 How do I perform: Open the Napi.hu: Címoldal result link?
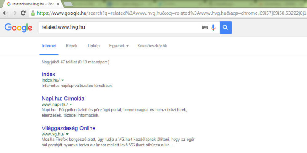64,99
